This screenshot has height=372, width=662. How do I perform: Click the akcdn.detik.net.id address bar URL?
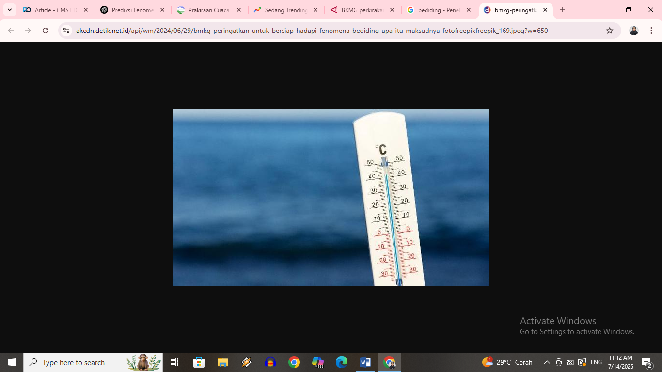pyautogui.click(x=312, y=31)
